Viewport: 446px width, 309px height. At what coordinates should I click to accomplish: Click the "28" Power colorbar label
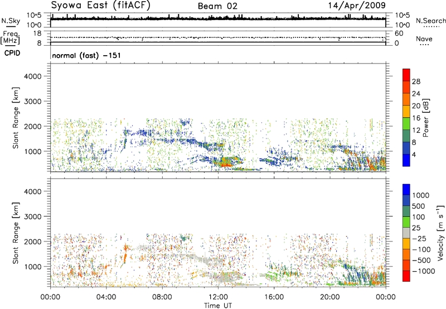tap(416, 81)
